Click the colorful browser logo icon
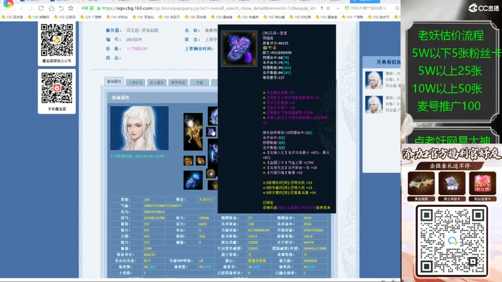The image size is (502, 282). pos(8,4)
